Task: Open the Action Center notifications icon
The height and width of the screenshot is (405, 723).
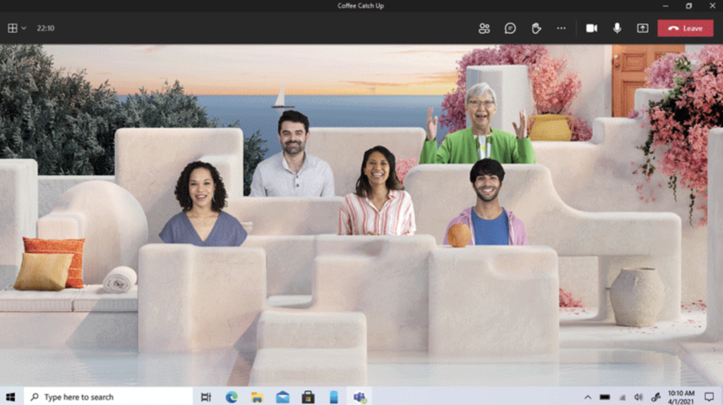Action: click(x=709, y=397)
